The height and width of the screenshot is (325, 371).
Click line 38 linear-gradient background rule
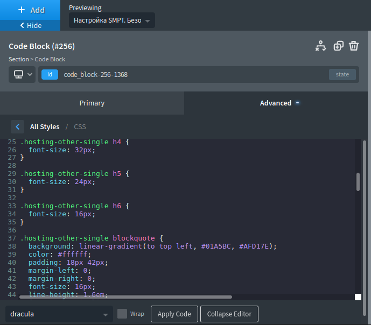[152, 246]
